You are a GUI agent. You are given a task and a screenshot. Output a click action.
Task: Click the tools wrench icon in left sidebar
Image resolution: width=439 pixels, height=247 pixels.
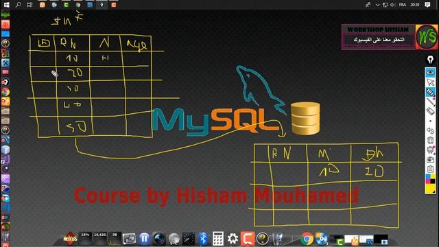pos(5,62)
